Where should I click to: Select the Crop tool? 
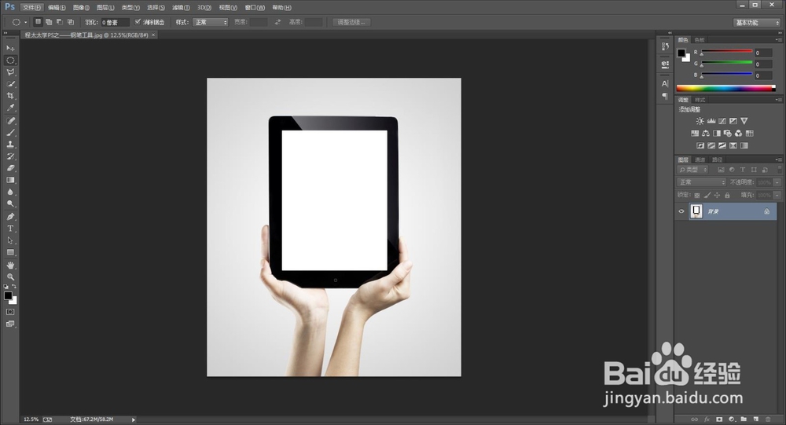pos(10,96)
